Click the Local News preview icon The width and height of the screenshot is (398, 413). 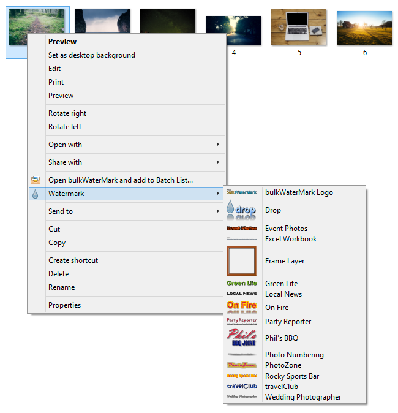coord(242,294)
